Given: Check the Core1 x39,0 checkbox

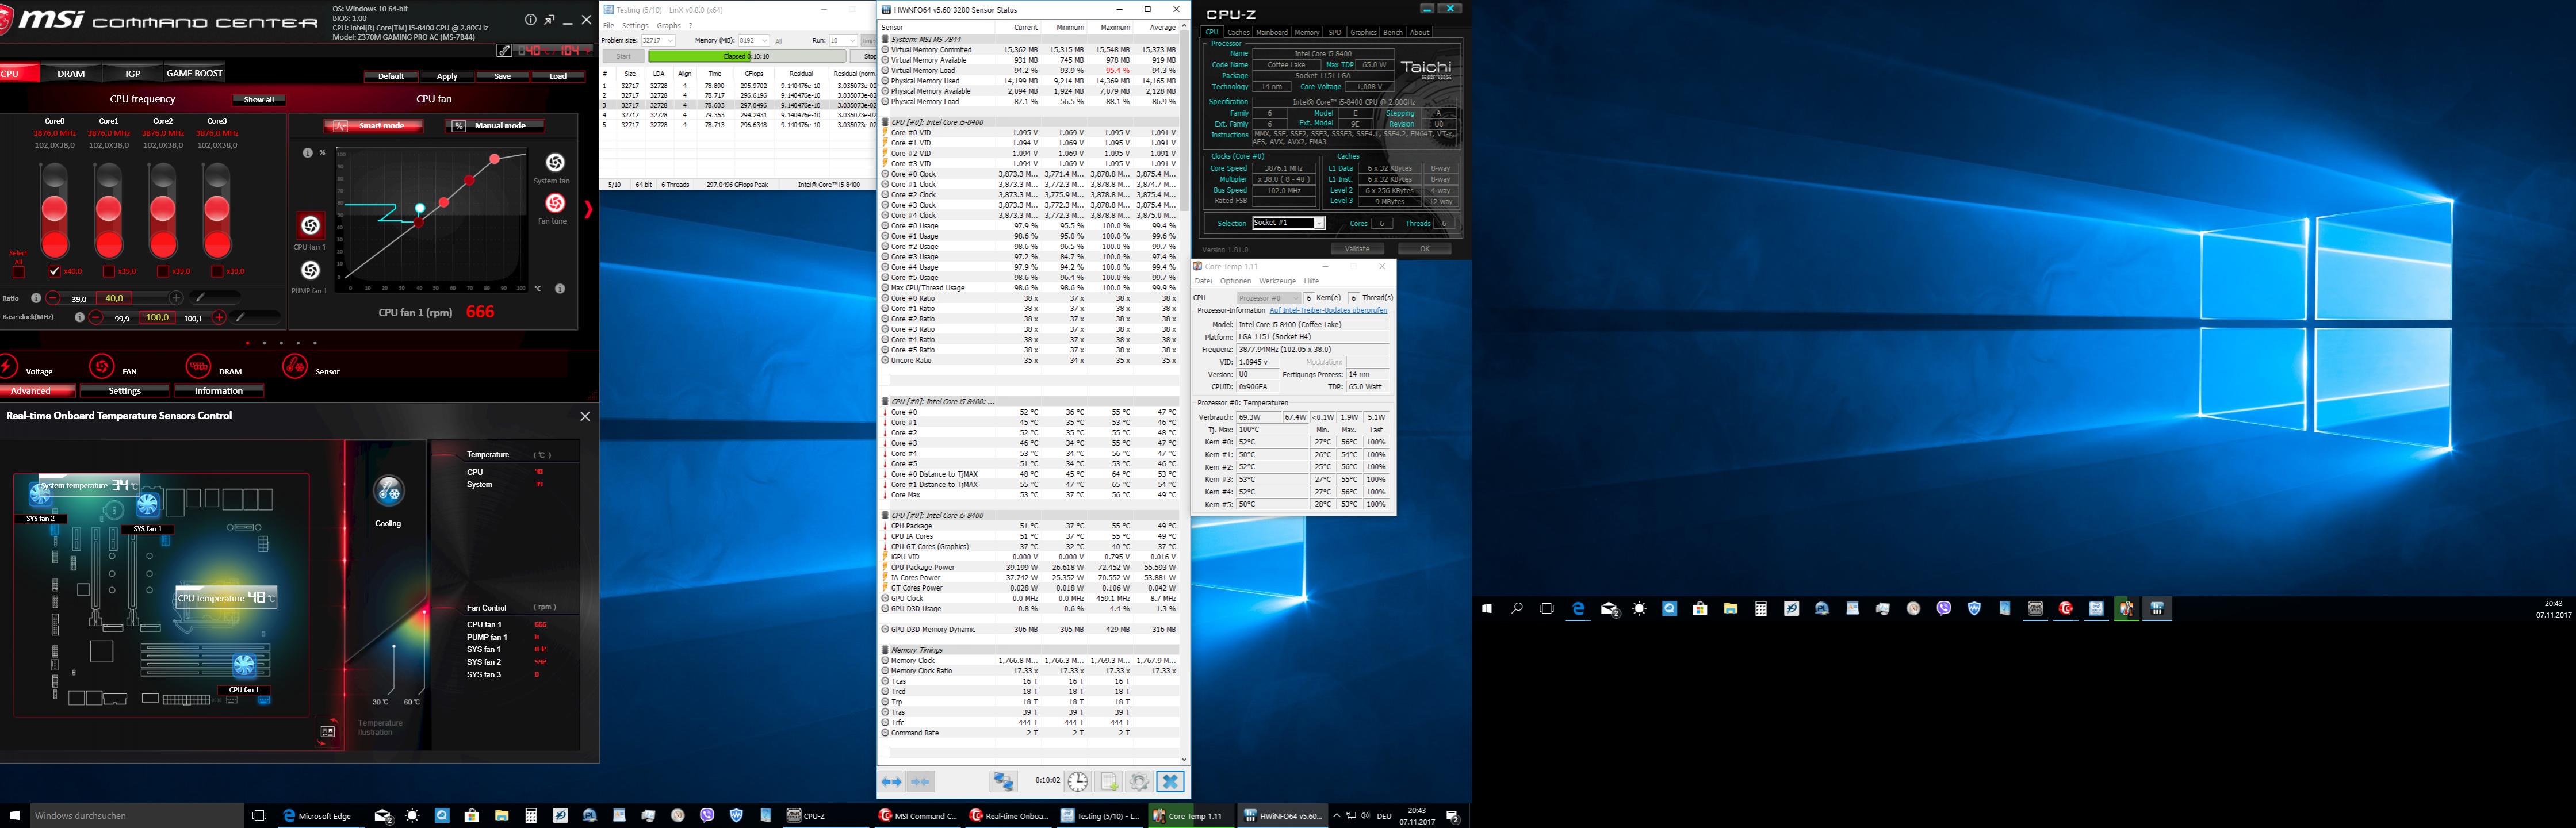Looking at the screenshot, I should [x=108, y=271].
